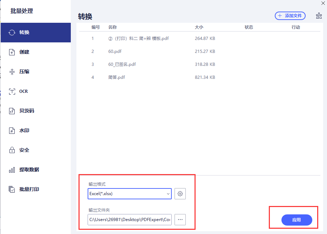Click the output folder path field

[x=130, y=220]
